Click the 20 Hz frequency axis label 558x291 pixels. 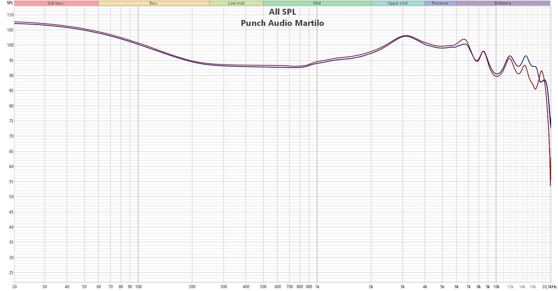coord(14,287)
